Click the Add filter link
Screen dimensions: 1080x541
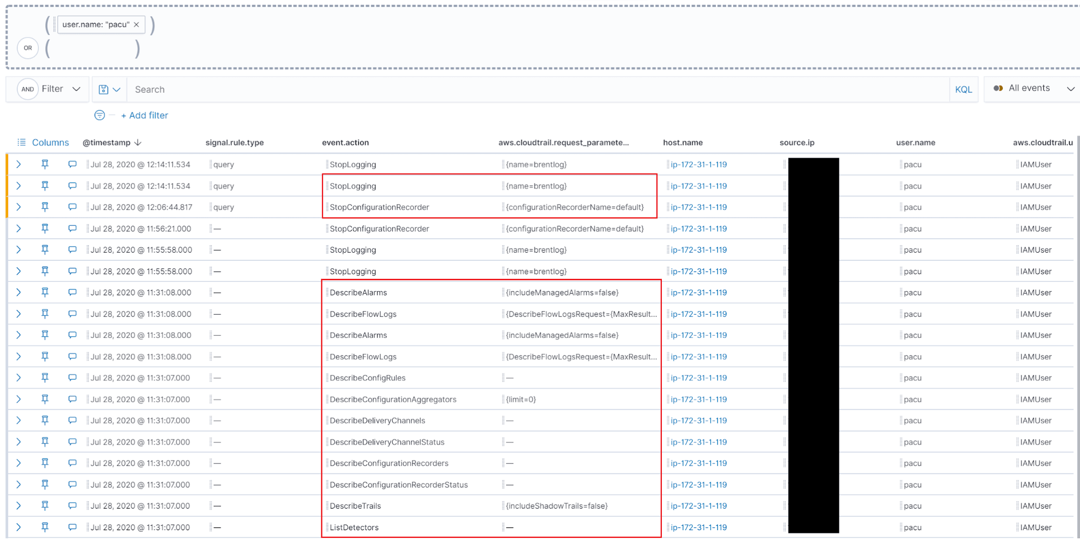coord(144,115)
